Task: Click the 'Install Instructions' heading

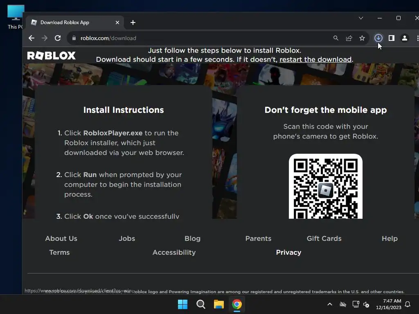Action: pyautogui.click(x=124, y=110)
